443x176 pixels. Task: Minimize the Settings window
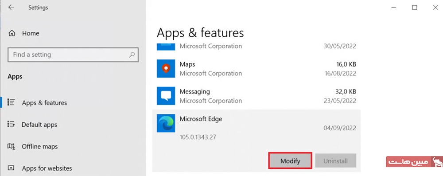[x=393, y=8]
